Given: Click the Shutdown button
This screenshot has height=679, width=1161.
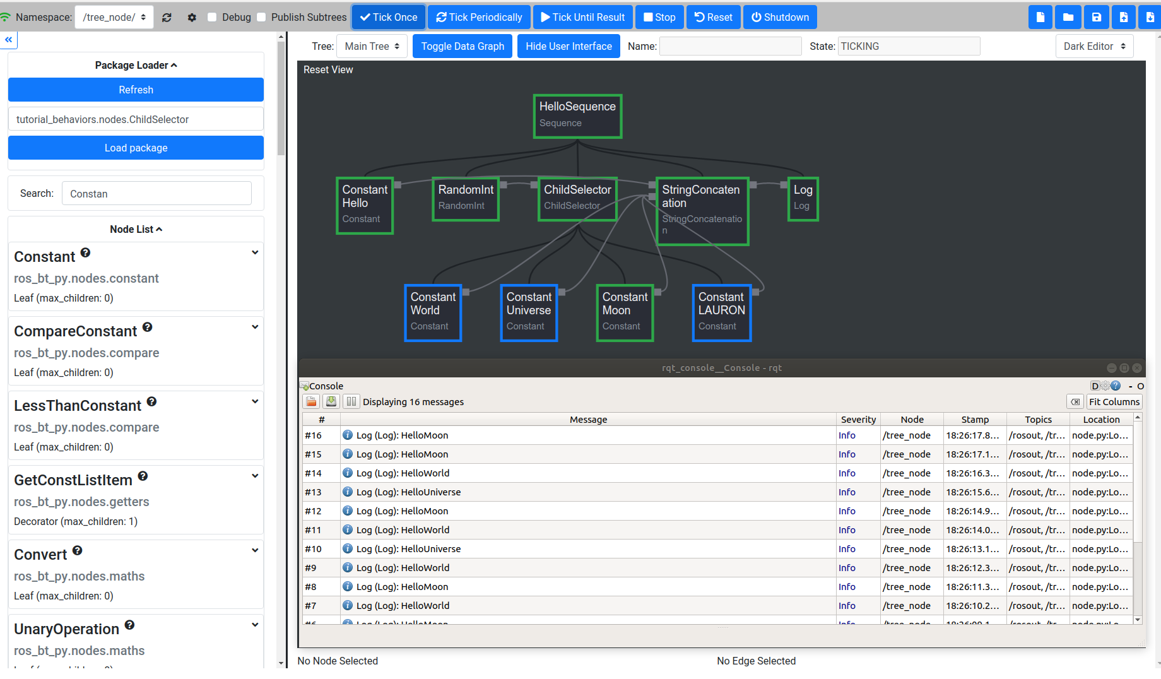Looking at the screenshot, I should coord(780,17).
